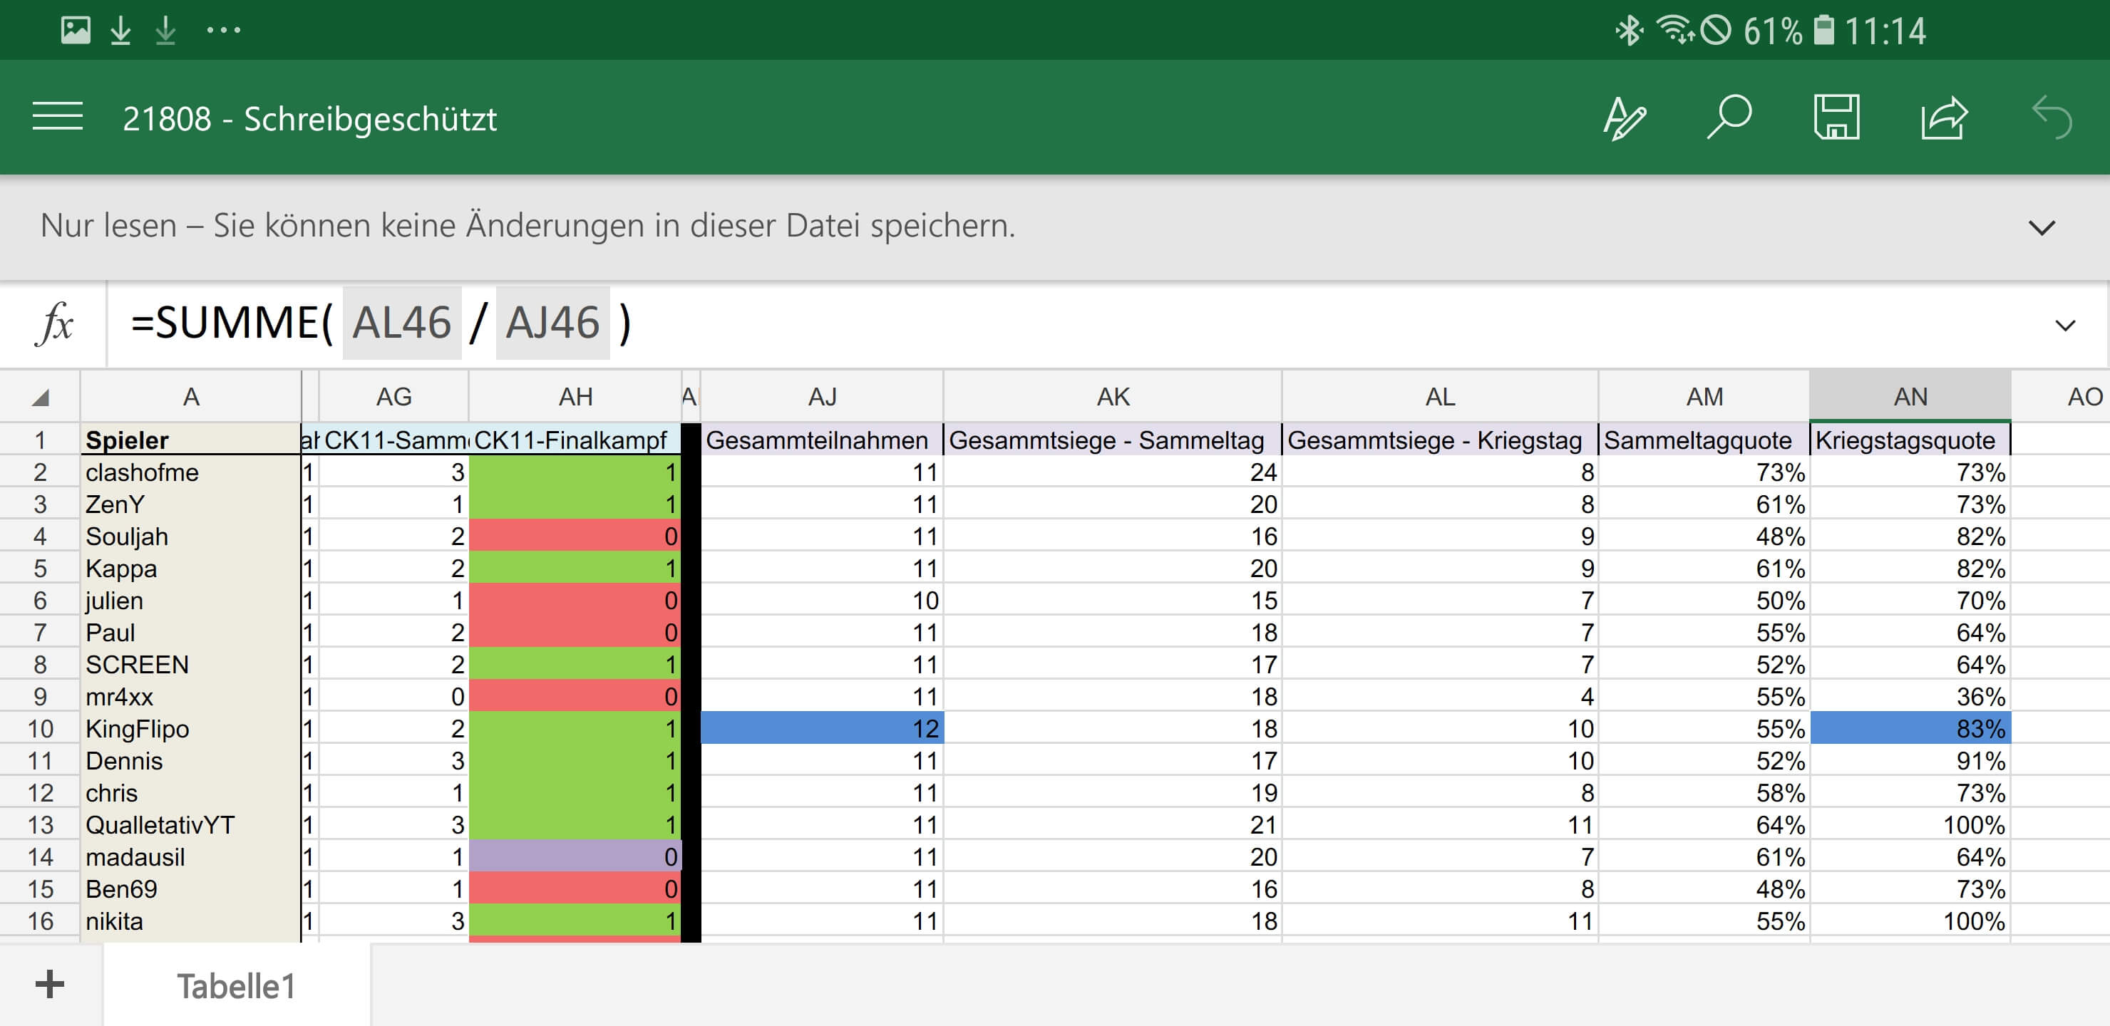Select the purple madausil Finalkampf cell
Image resolution: width=2110 pixels, height=1026 pixels.
click(x=575, y=856)
